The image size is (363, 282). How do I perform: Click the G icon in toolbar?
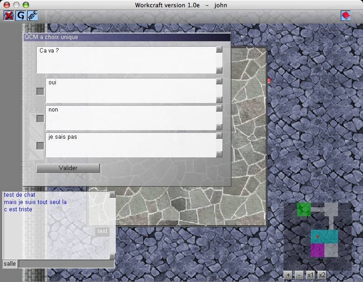(x=21, y=16)
